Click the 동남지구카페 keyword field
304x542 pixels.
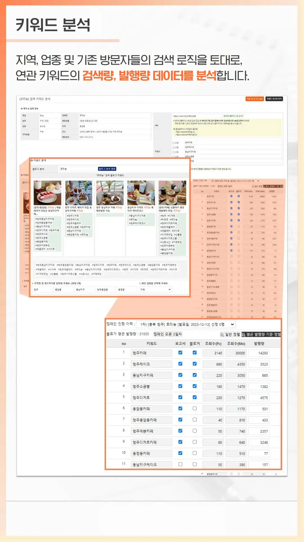point(151,375)
